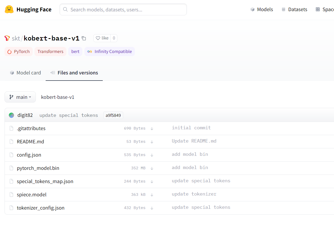Open the initial commit message link
The image size is (334, 226).
coord(191,128)
